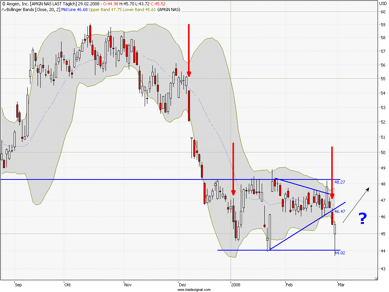This screenshot has height=292, width=389.
Task: Click the Mid Line 46.68 legend entry
Action: (74, 10)
